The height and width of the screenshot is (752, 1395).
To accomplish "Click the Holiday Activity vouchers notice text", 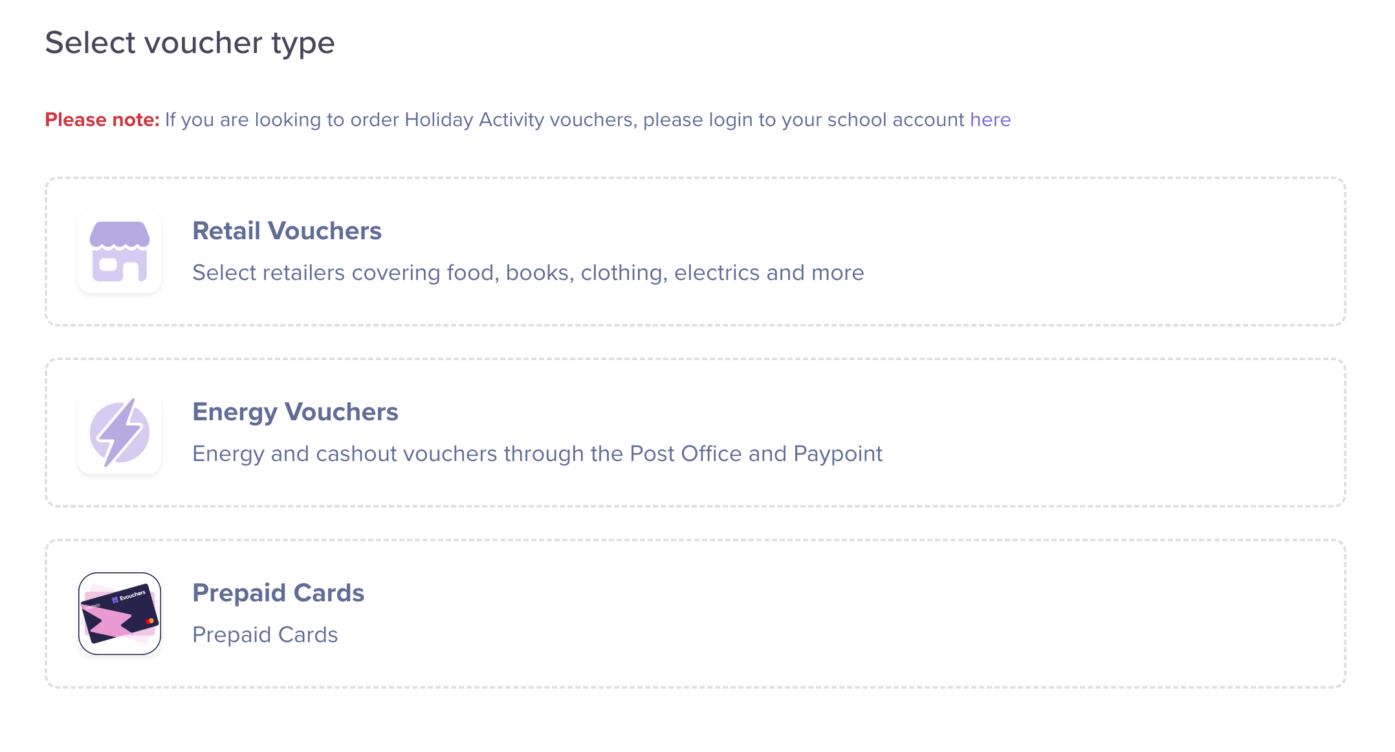I will 563,120.
